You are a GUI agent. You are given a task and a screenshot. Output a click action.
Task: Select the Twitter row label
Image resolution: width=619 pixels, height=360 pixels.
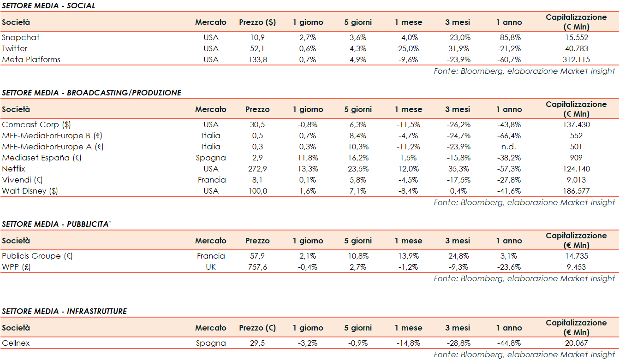tap(15, 48)
